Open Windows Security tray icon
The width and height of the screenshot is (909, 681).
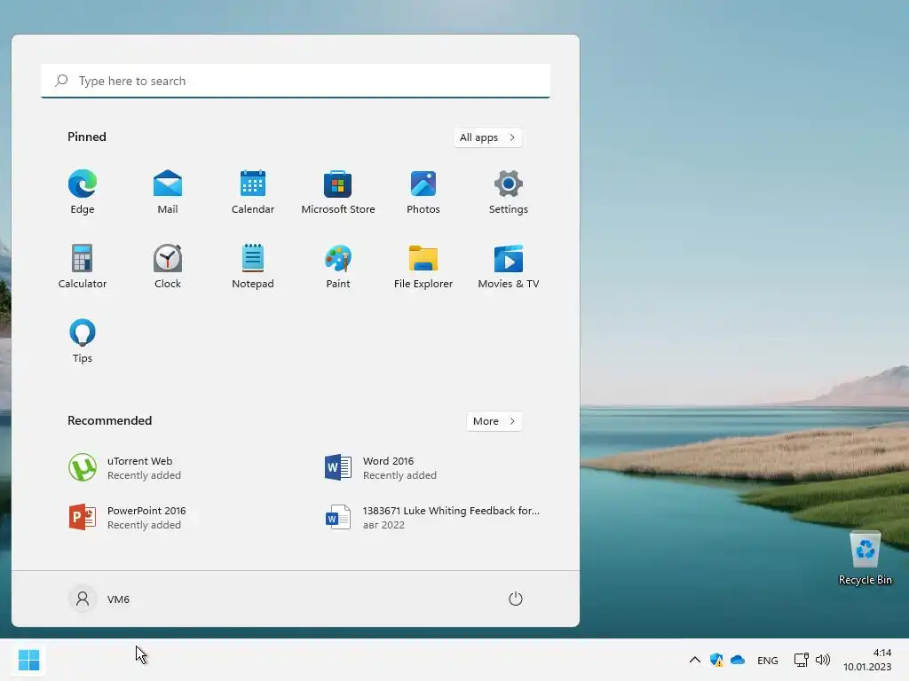click(x=716, y=660)
